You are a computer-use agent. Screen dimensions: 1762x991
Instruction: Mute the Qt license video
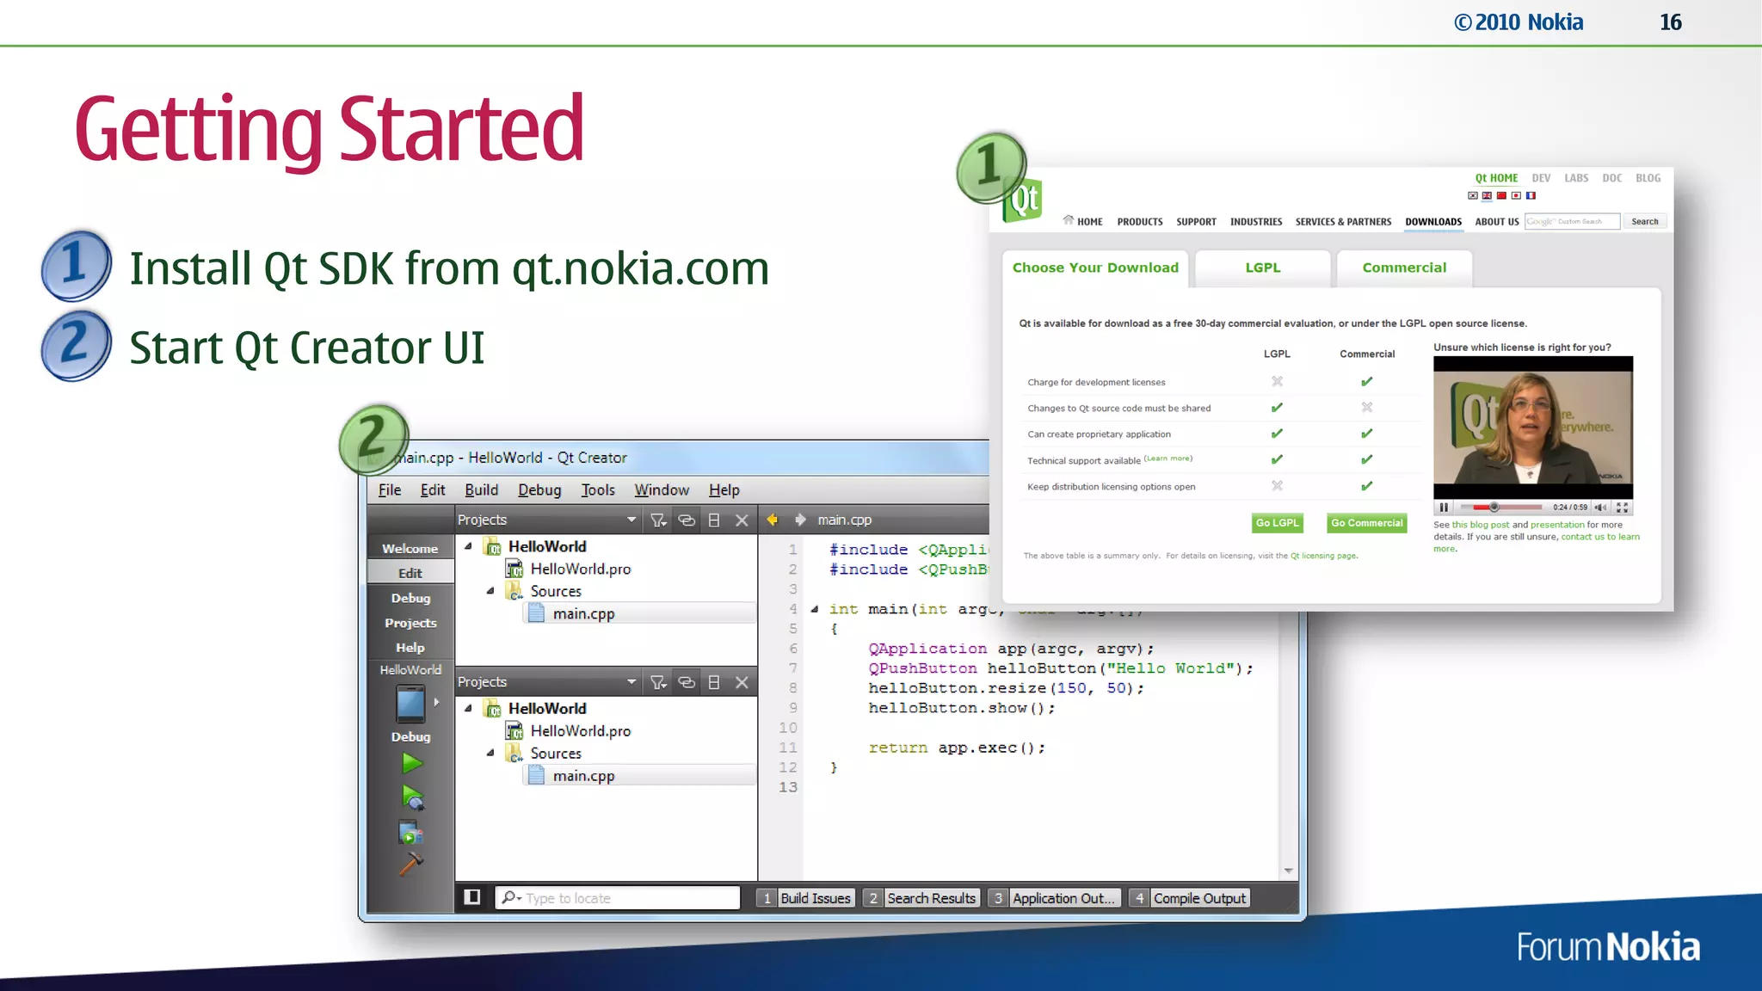(x=1600, y=508)
